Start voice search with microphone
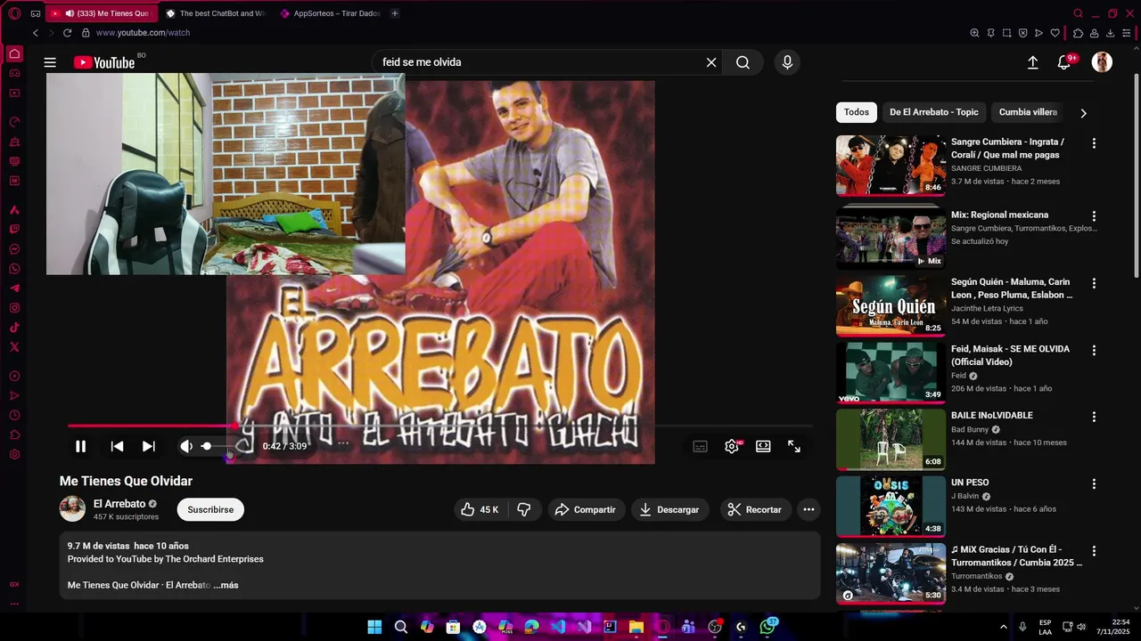 [x=787, y=62]
